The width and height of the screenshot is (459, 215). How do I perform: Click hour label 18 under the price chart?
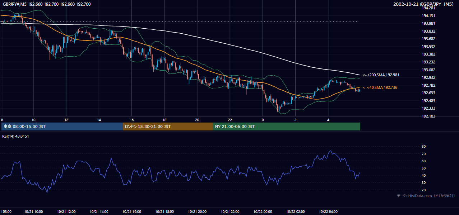coord(164,120)
